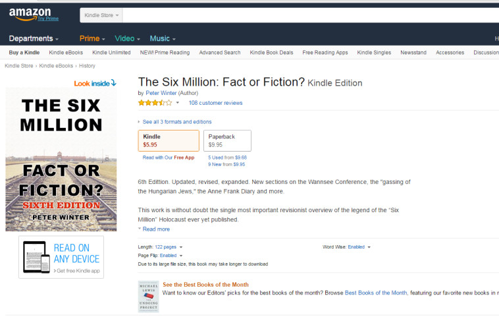The height and width of the screenshot is (317, 499).
Task: Open the Word Wise Enabled dropdown
Action: (359, 247)
